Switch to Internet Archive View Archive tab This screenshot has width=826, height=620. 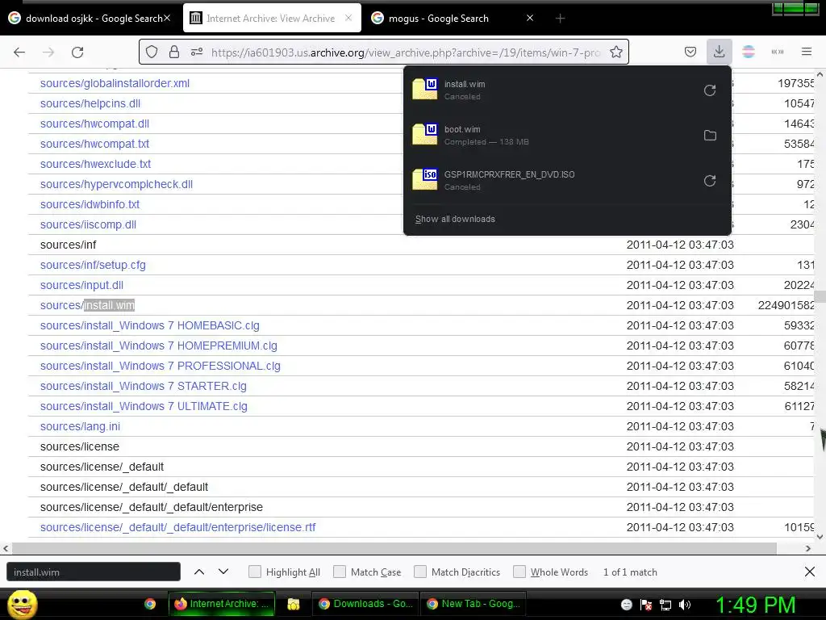click(271, 19)
